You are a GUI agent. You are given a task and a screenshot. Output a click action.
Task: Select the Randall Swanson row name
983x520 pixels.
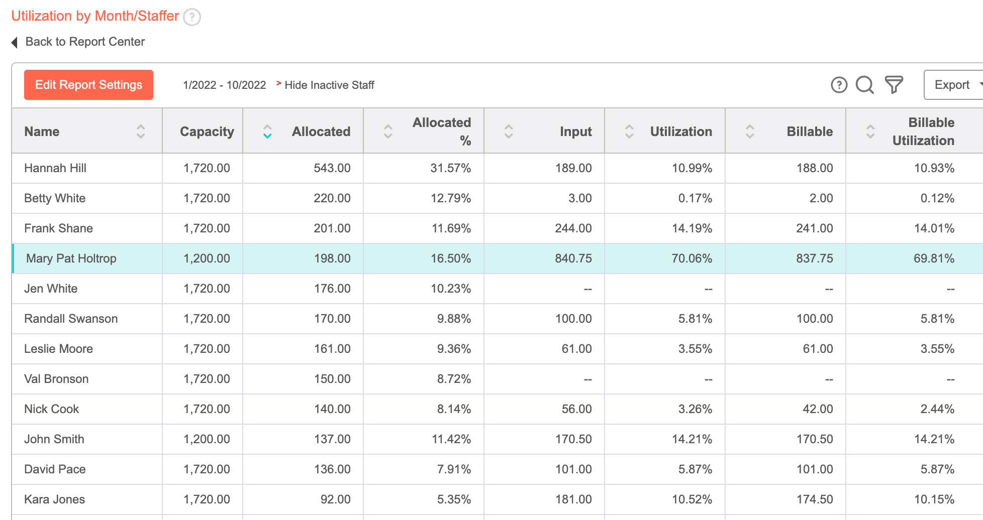[x=71, y=319]
